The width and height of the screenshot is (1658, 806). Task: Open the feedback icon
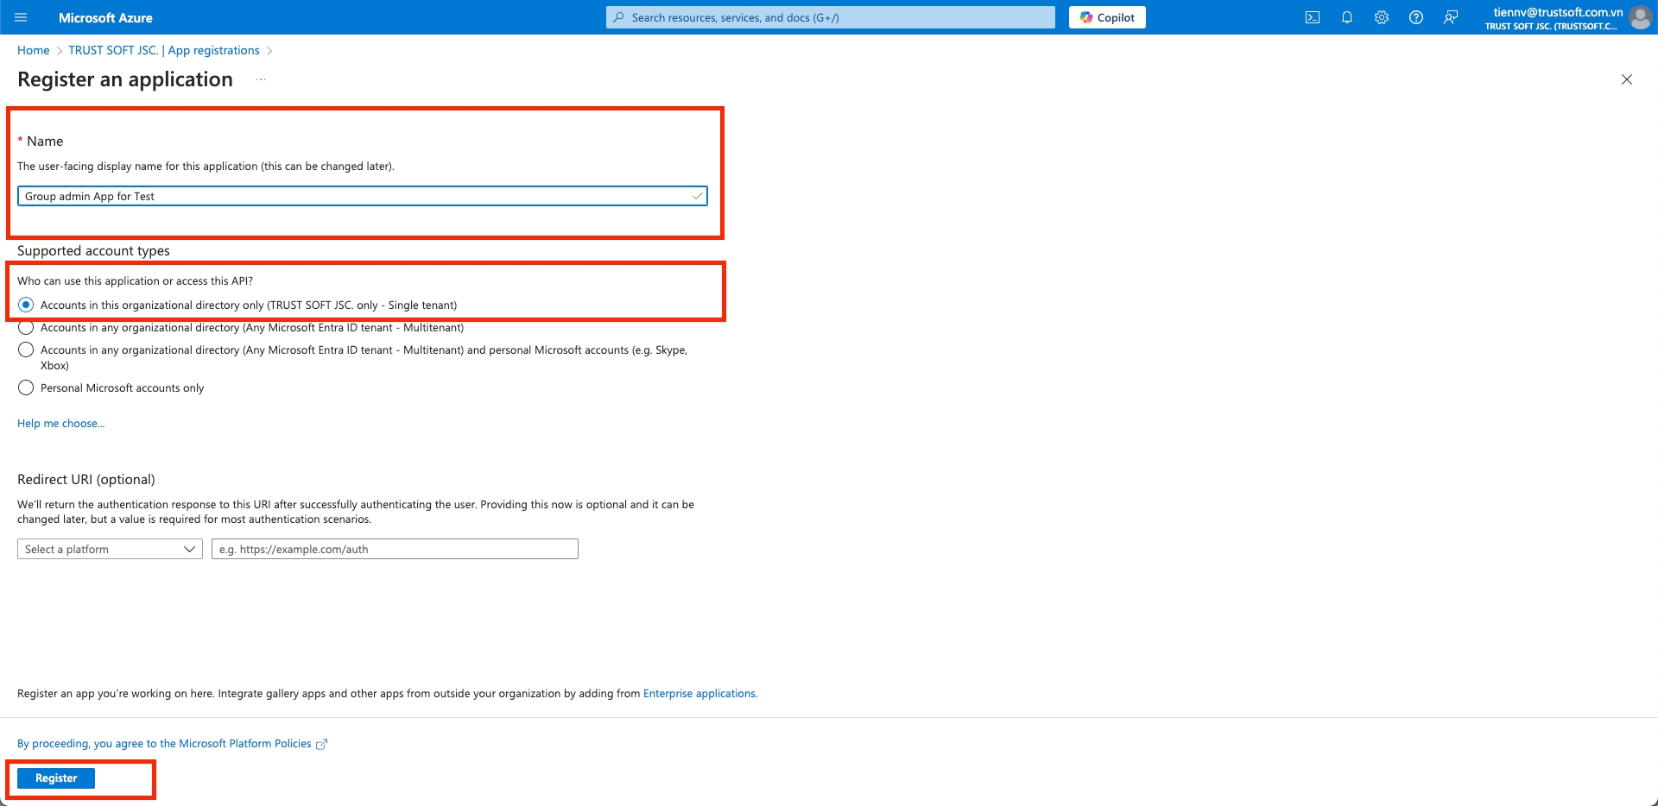pyautogui.click(x=1451, y=17)
